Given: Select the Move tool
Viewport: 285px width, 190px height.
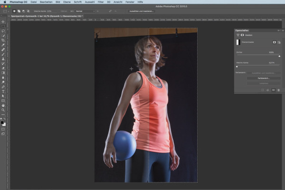Looking at the screenshot, I should click(x=3, y=22).
